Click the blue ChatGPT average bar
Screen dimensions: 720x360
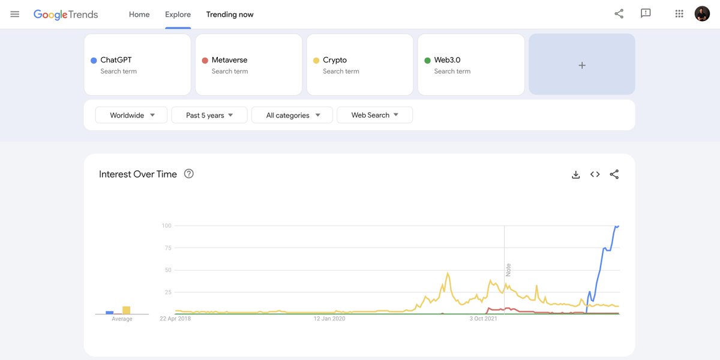[110, 312]
